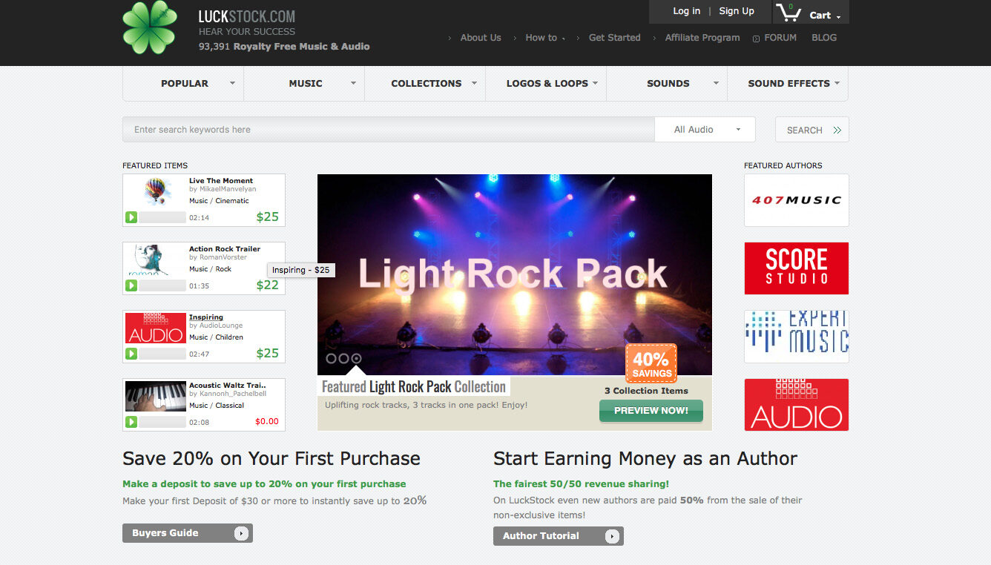
Task: Open the Sounds menu
Action: 668,84
